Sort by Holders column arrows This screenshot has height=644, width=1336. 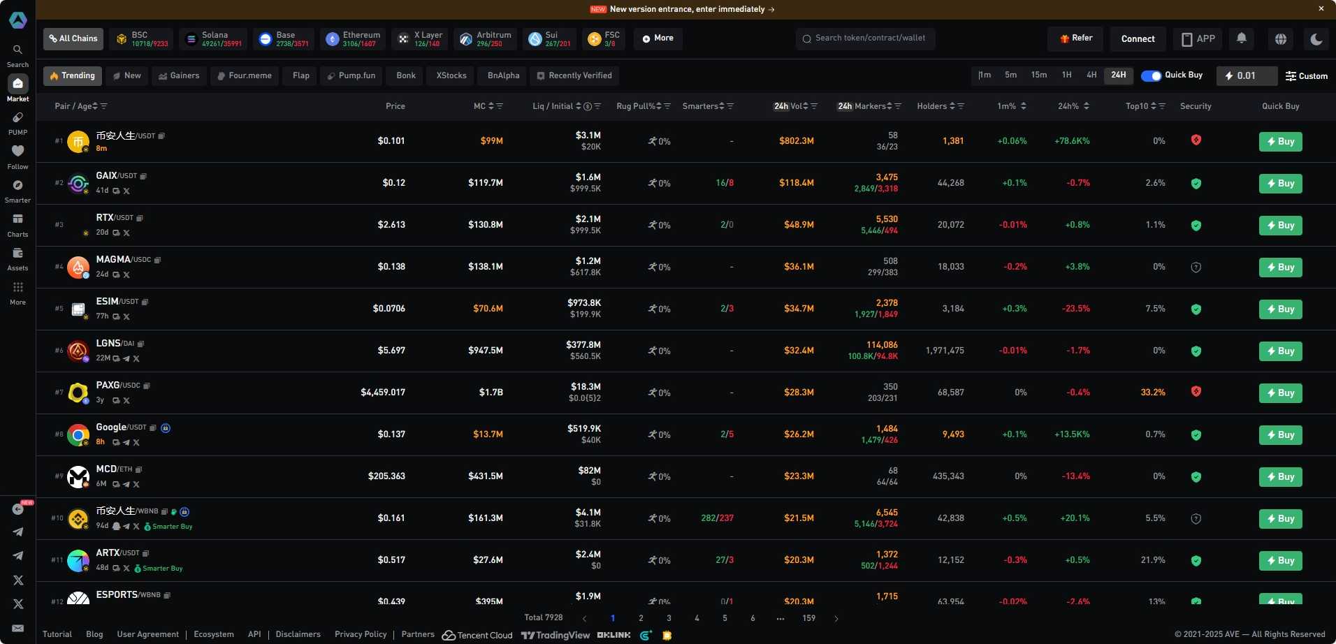point(952,106)
